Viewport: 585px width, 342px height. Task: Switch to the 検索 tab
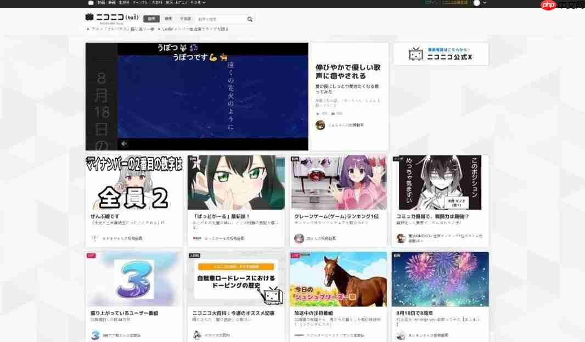[x=168, y=19]
